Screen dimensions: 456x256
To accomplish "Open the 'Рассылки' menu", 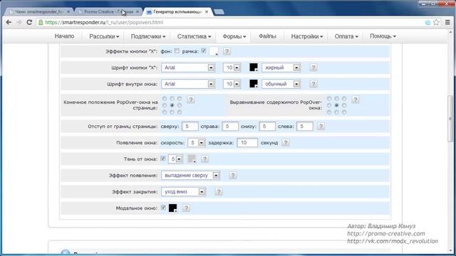I will click(104, 36).
